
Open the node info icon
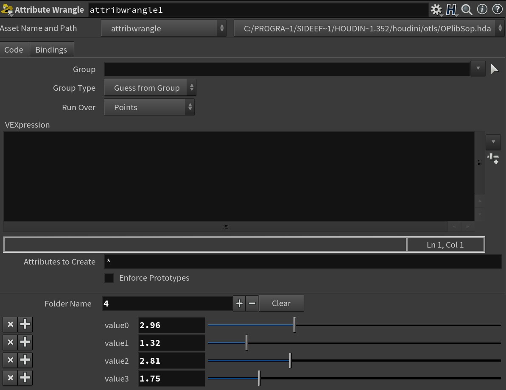(482, 9)
